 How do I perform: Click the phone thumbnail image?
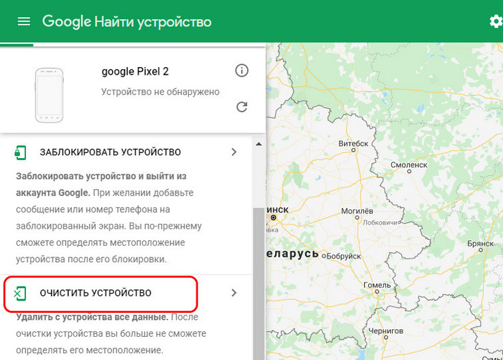[x=49, y=95]
